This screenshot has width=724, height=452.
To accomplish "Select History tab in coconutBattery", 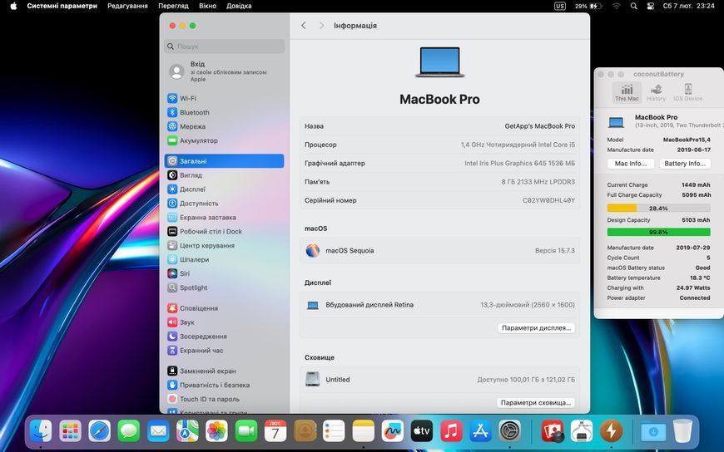I will tap(656, 92).
